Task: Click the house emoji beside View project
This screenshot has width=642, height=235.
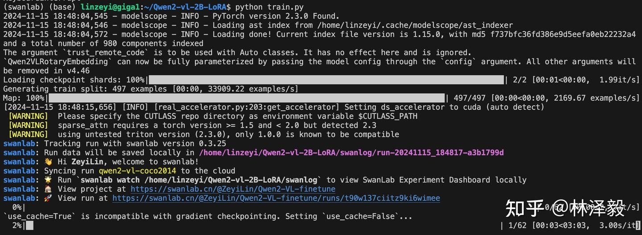Action: tap(49, 189)
